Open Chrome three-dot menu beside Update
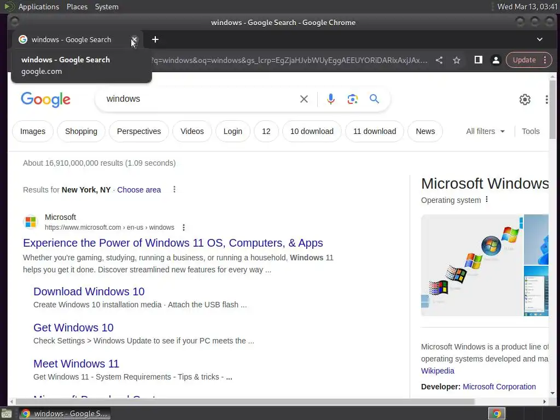The width and height of the screenshot is (560, 420). click(545, 60)
